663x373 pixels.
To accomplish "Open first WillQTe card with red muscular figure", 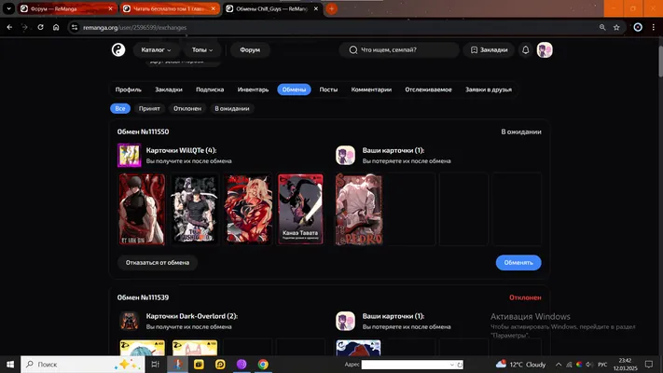I will [142, 209].
